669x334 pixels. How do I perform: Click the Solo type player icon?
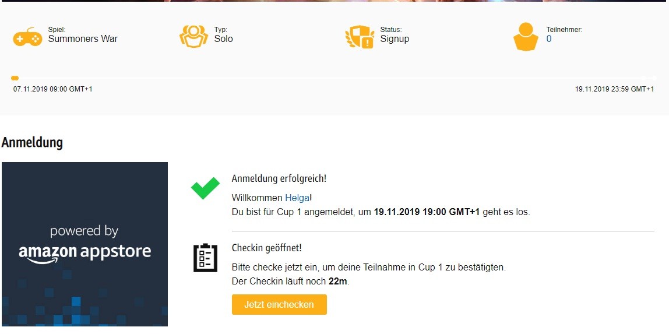pyautogui.click(x=193, y=36)
